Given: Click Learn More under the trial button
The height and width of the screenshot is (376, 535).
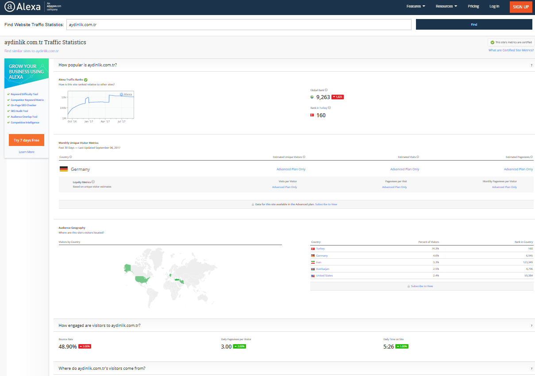Looking at the screenshot, I should click(27, 152).
